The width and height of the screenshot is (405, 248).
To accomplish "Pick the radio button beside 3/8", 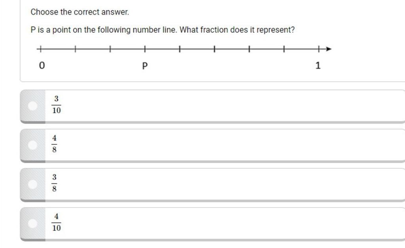I will [x=32, y=184].
